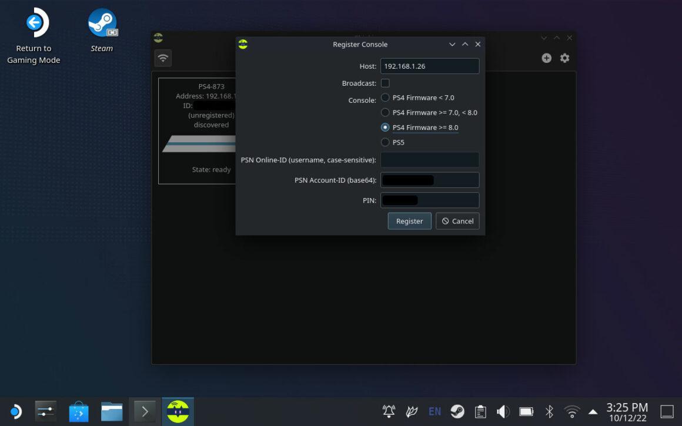Toggle automatic console discovery in Chiaki
Viewport: 682px width, 426px height.
[x=163, y=58]
